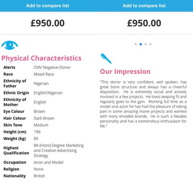Viewport: 193px width, 182px height.
Task: Click the Highest Qualification label
Action: [16, 150]
